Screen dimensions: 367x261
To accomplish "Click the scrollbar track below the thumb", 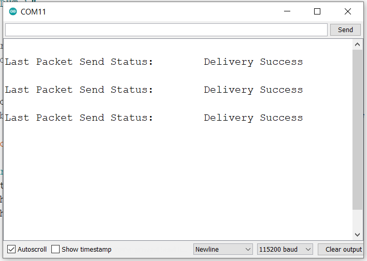I will 357,220.
